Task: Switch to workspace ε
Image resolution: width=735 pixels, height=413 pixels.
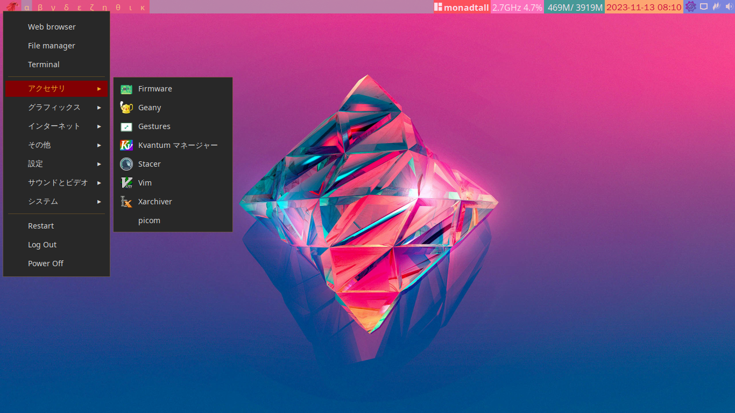Action: [x=79, y=7]
